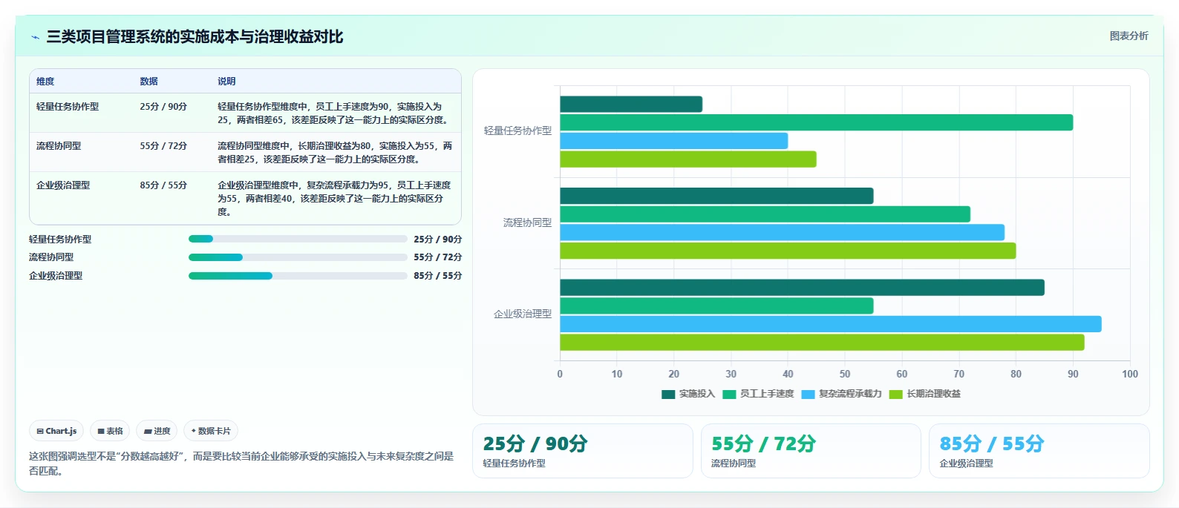The width and height of the screenshot is (1179, 508).
Task: Select the 进度 tag chip
Action: tap(157, 431)
